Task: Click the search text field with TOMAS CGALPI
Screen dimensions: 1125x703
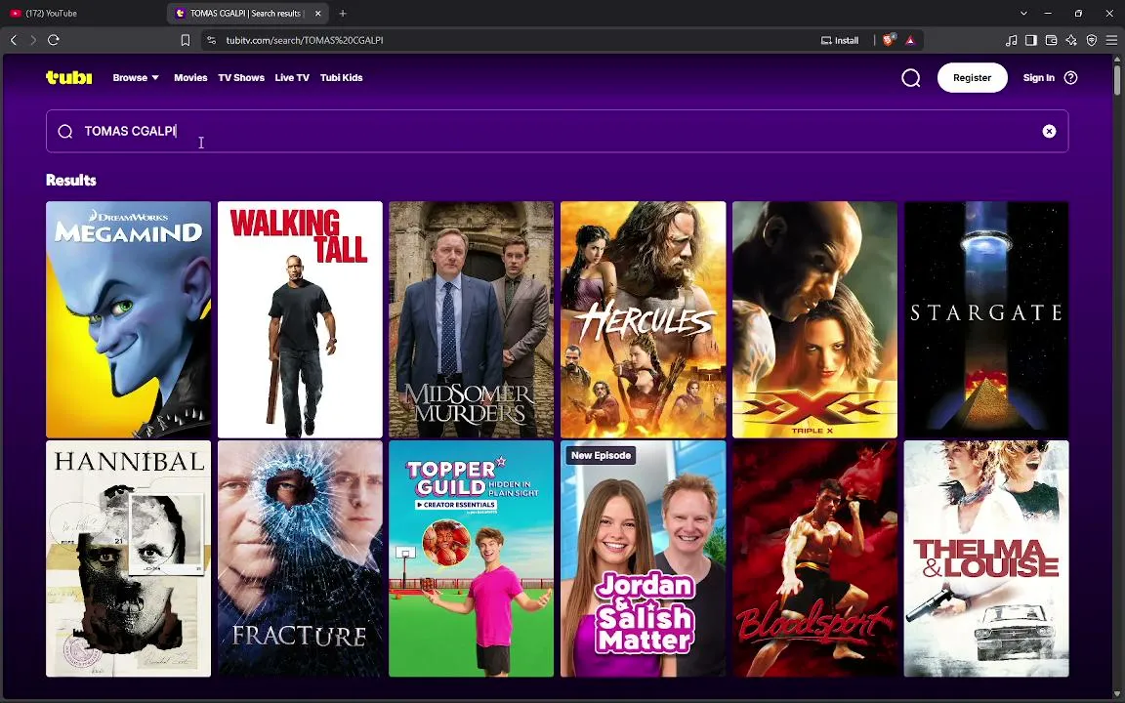Action: (x=557, y=131)
